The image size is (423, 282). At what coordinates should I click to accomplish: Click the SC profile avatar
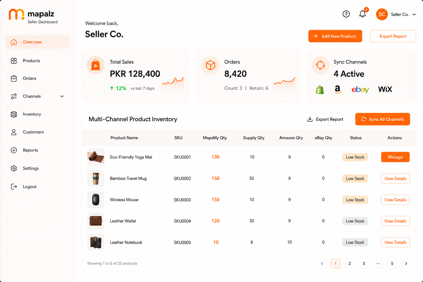[x=382, y=14]
